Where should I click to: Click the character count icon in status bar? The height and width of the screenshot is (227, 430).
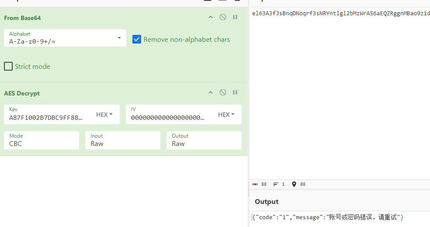pos(255,184)
